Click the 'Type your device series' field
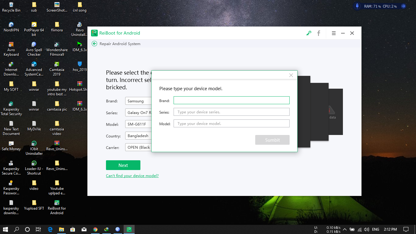This screenshot has width=416, height=234. 231,112
